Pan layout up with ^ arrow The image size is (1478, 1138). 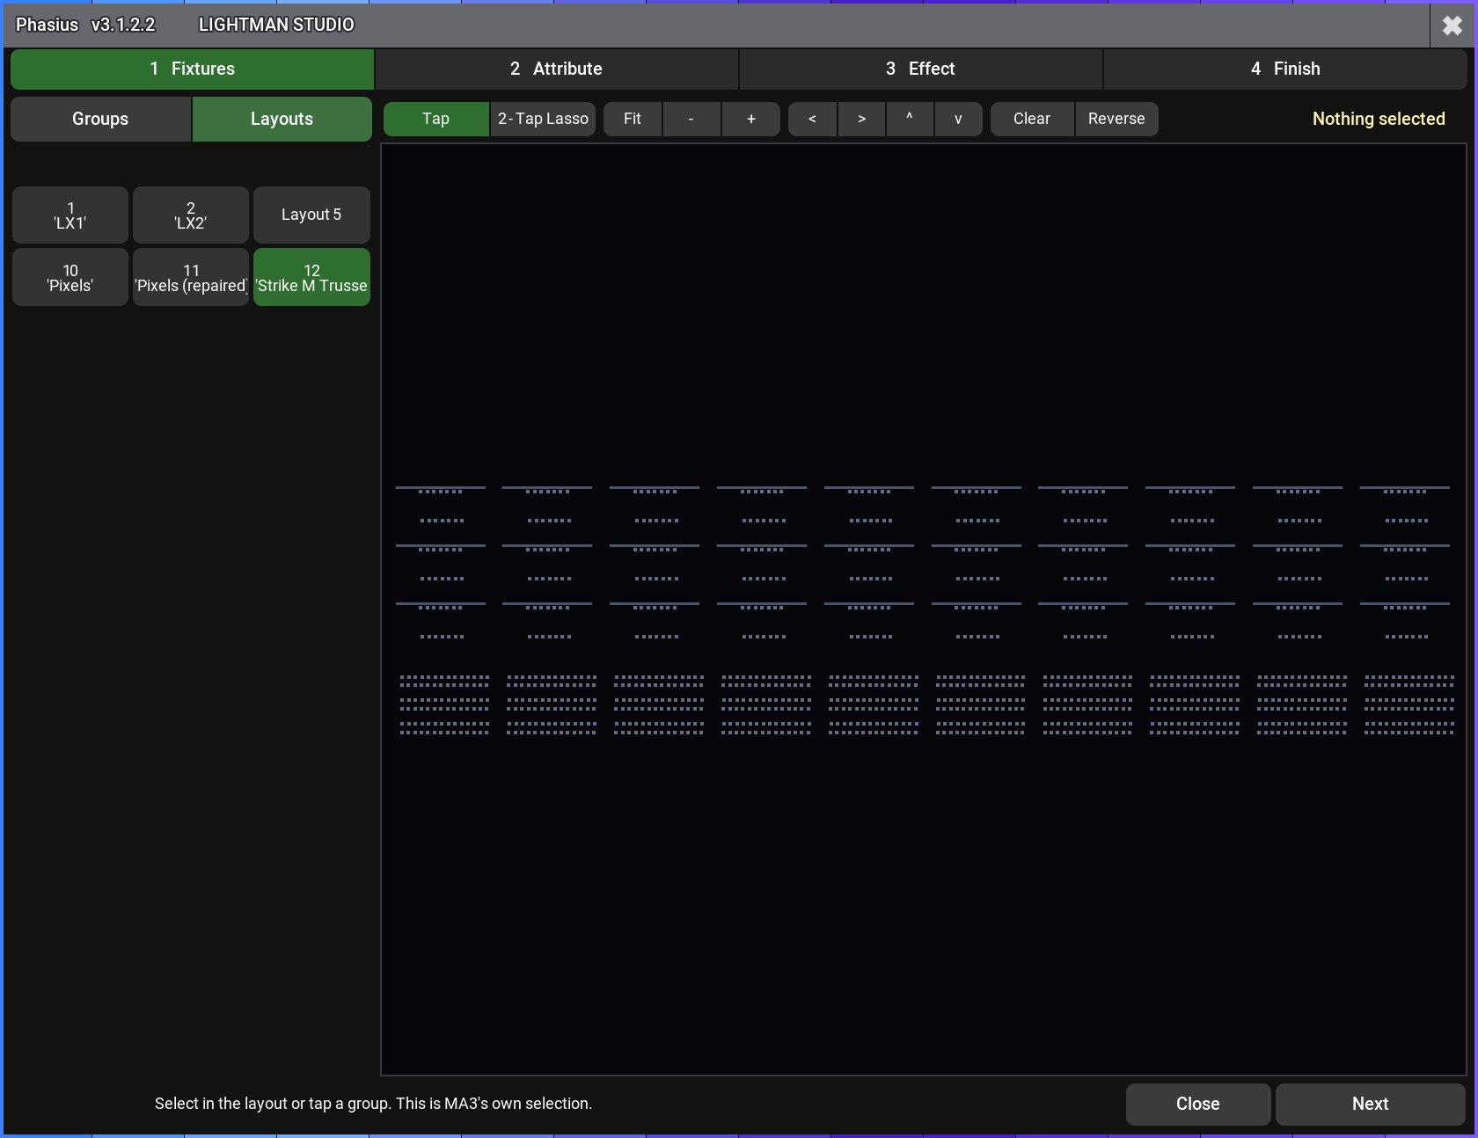pos(910,119)
